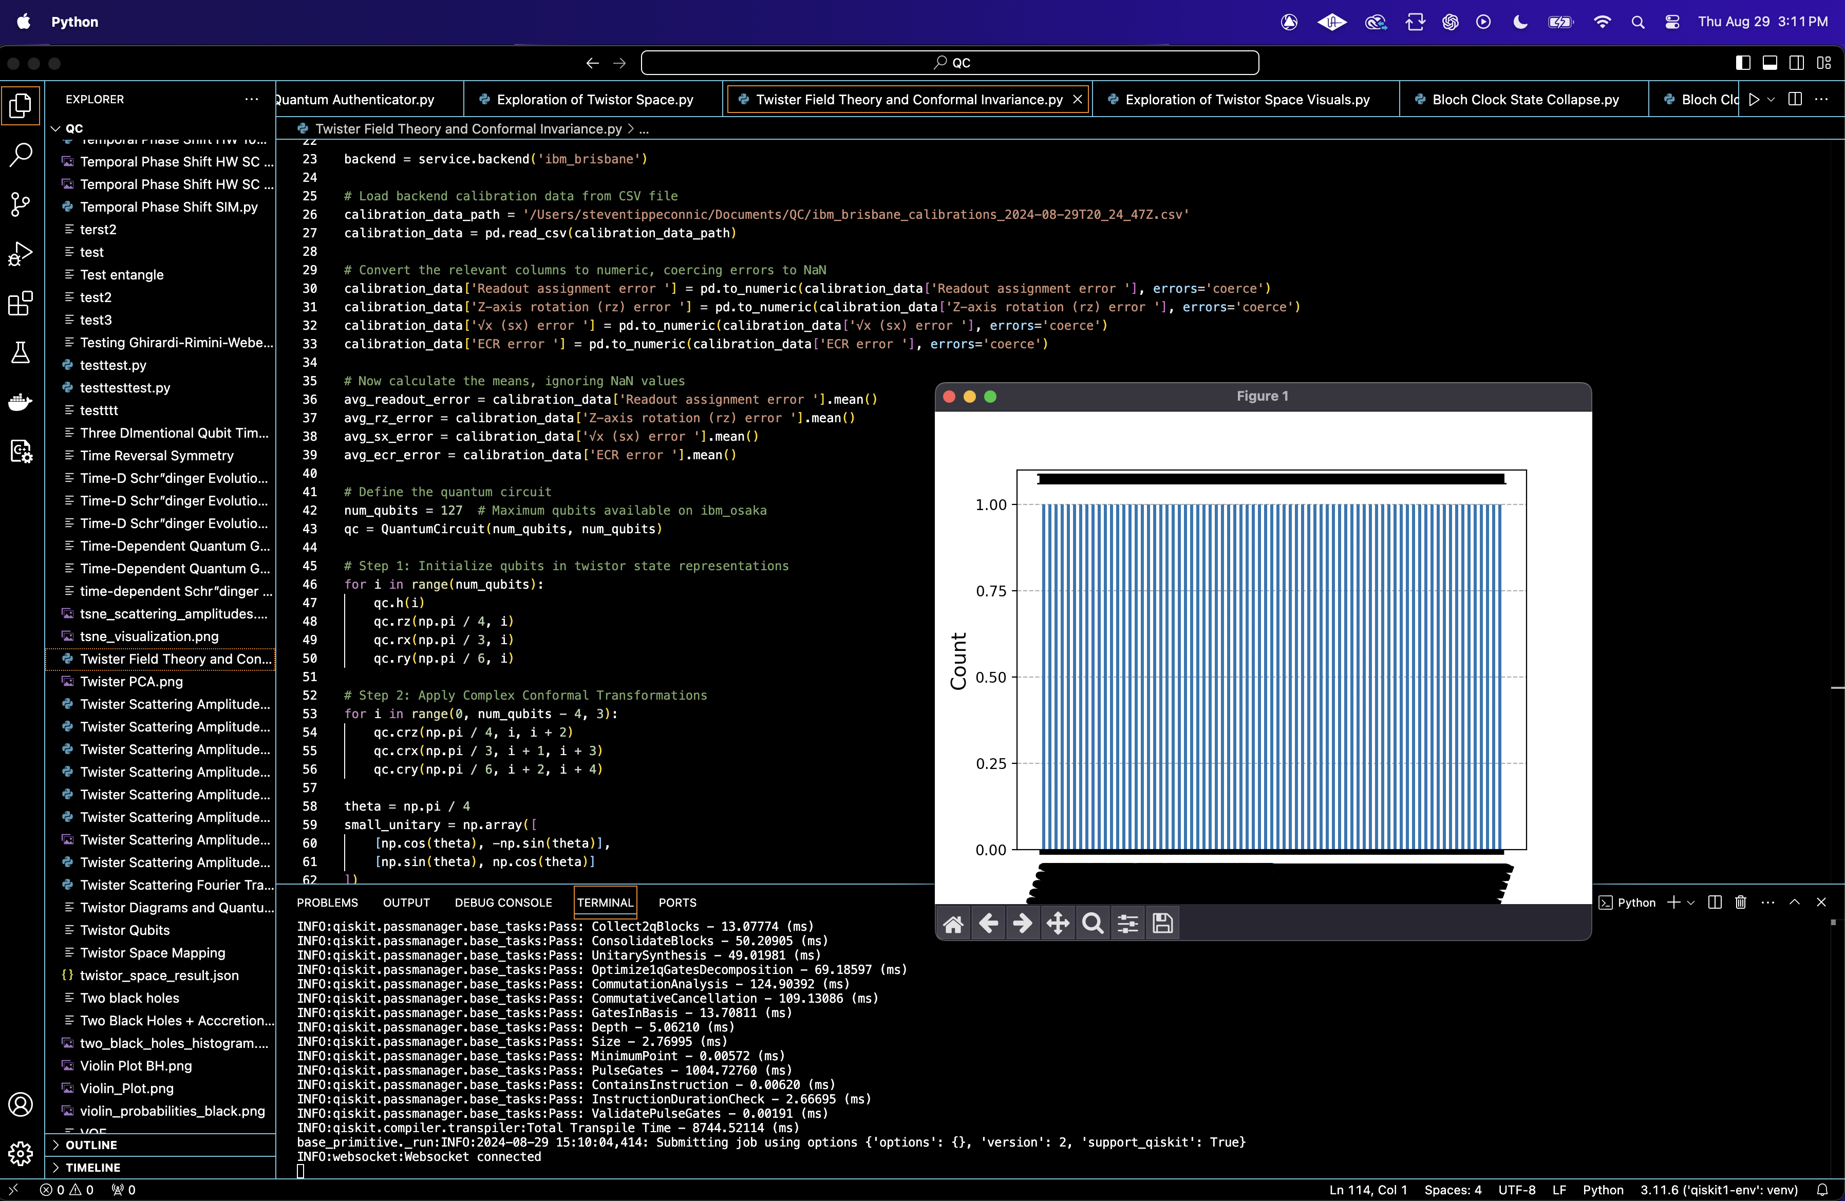Save the figure with the disk icon
Image resolution: width=1845 pixels, height=1201 pixels.
coord(1163,924)
